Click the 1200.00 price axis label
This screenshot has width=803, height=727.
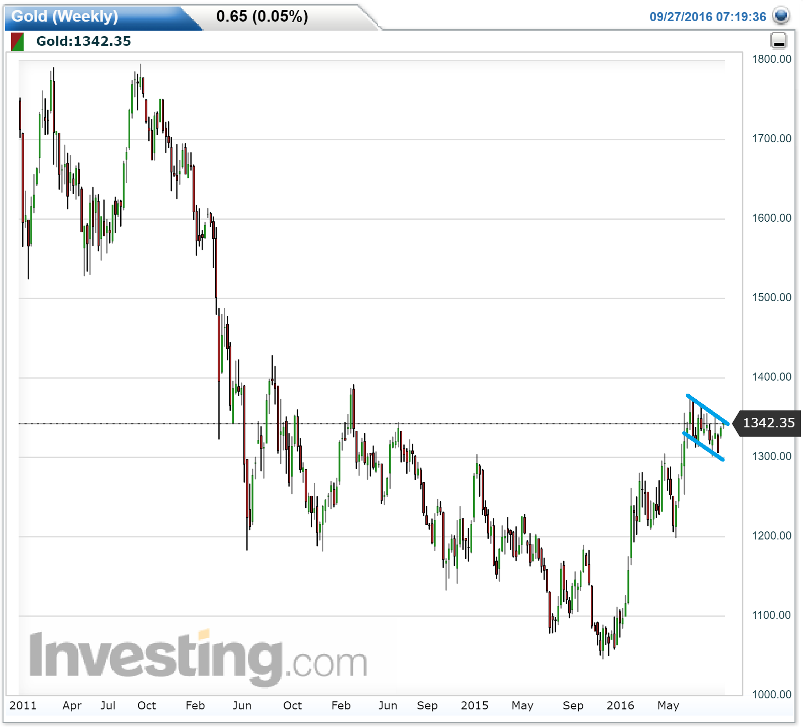(771, 535)
